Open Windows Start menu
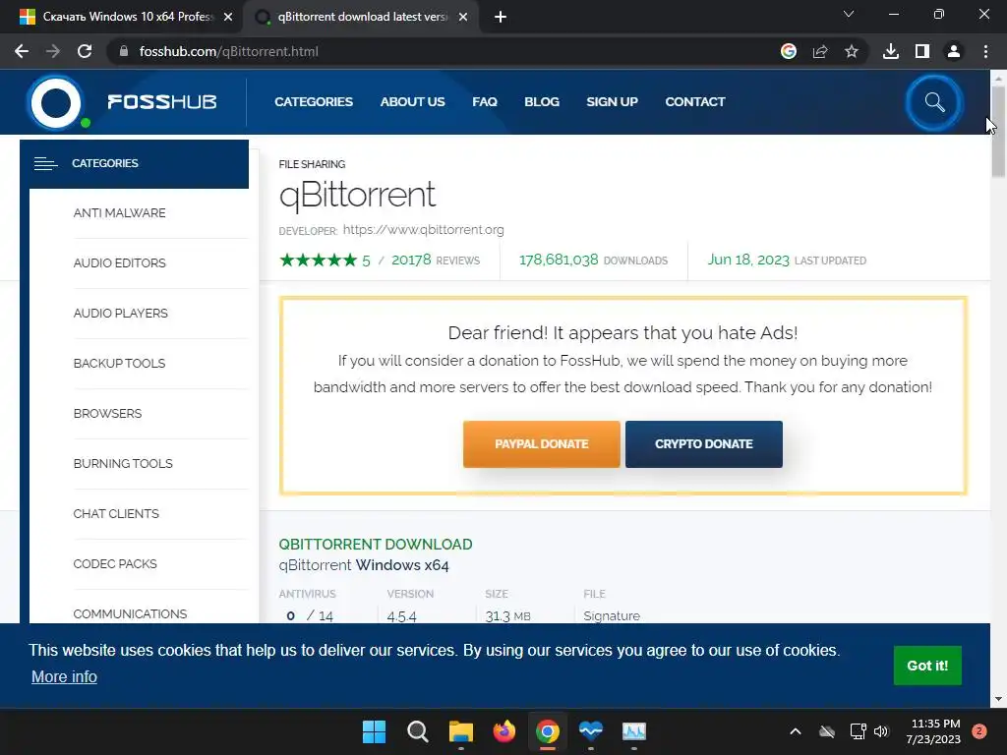This screenshot has width=1007, height=755. click(x=374, y=731)
